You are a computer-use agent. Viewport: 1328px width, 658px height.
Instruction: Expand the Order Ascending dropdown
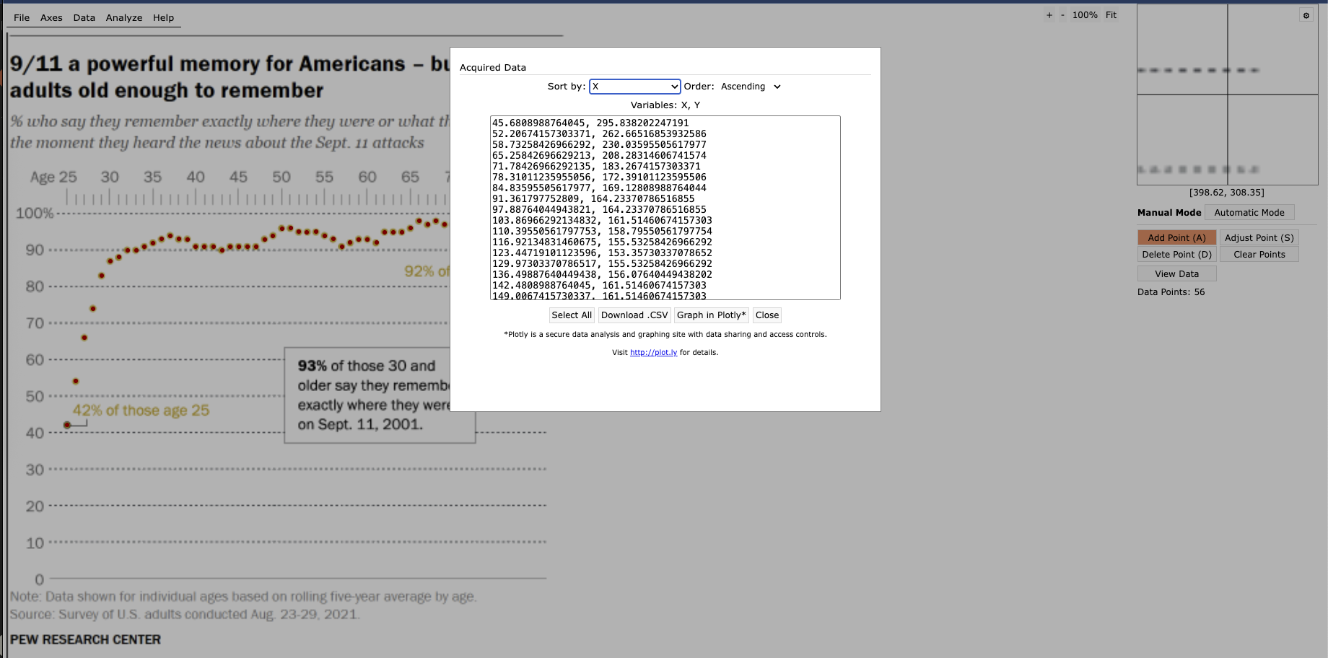tap(751, 87)
